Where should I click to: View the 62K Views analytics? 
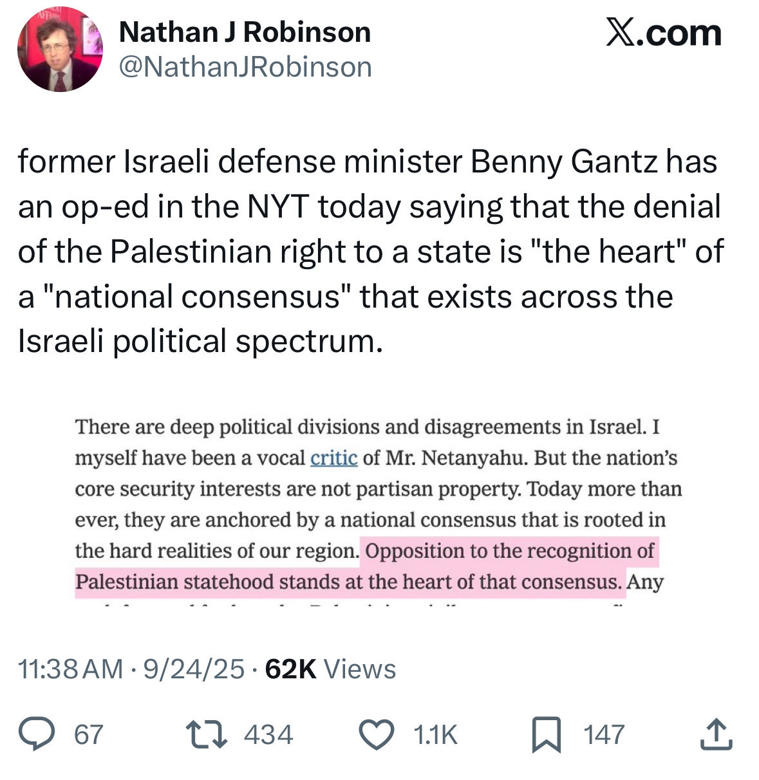tap(330, 669)
